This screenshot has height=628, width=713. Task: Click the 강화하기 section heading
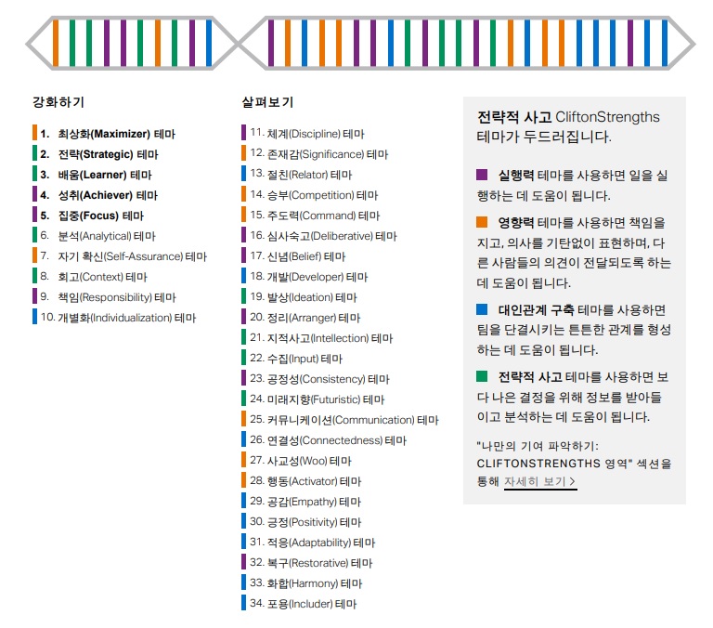(x=58, y=102)
